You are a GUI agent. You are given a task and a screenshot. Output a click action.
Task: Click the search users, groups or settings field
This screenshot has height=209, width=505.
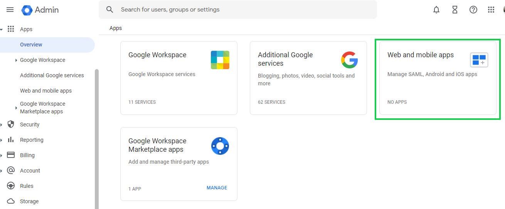pos(237,10)
